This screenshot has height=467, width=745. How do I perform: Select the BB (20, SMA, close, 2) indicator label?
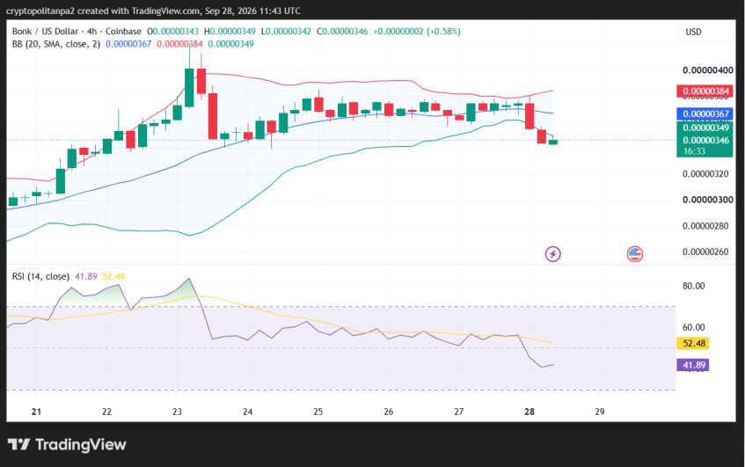click(x=56, y=44)
